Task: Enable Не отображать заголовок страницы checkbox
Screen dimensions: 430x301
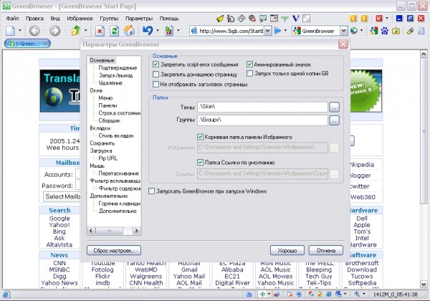Action: 156,84
